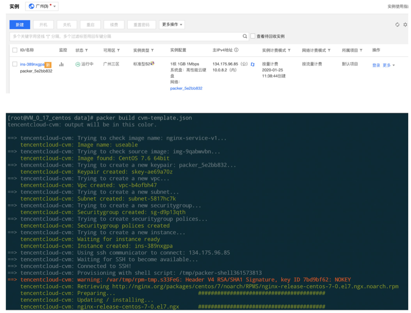Filter by 所属项目 column funnel icon
Screen dimensions: 411x313
[361, 50]
